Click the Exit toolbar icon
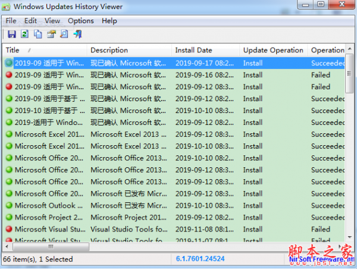Screen dimensions: 357x269 [77, 34]
